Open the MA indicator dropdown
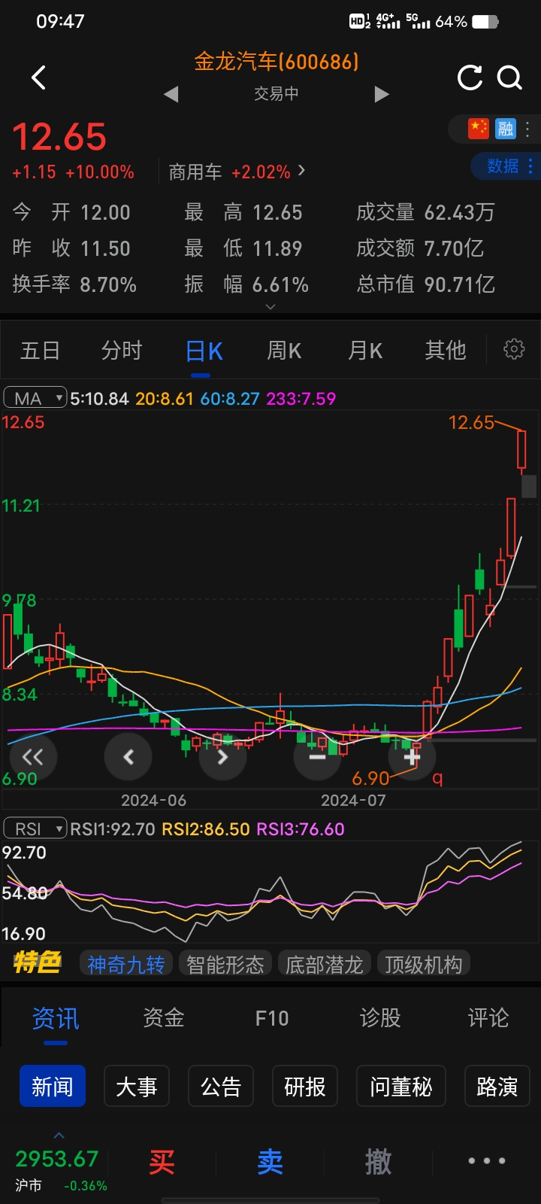The width and height of the screenshot is (541, 1204). pyautogui.click(x=35, y=398)
